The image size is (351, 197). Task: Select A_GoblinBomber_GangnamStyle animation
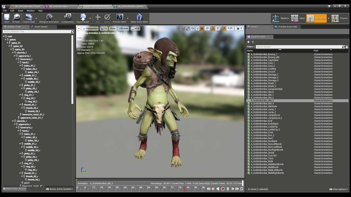click(x=267, y=89)
